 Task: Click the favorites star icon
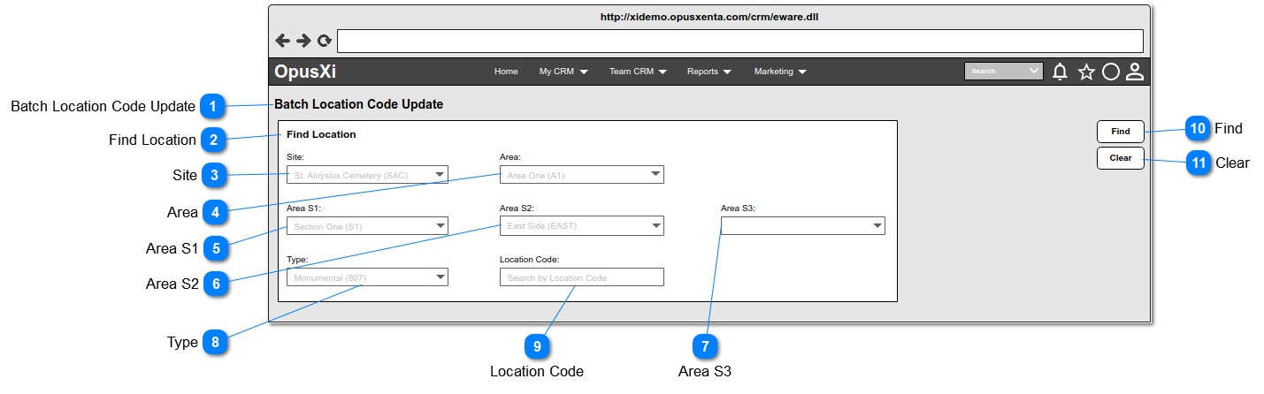click(x=1086, y=72)
